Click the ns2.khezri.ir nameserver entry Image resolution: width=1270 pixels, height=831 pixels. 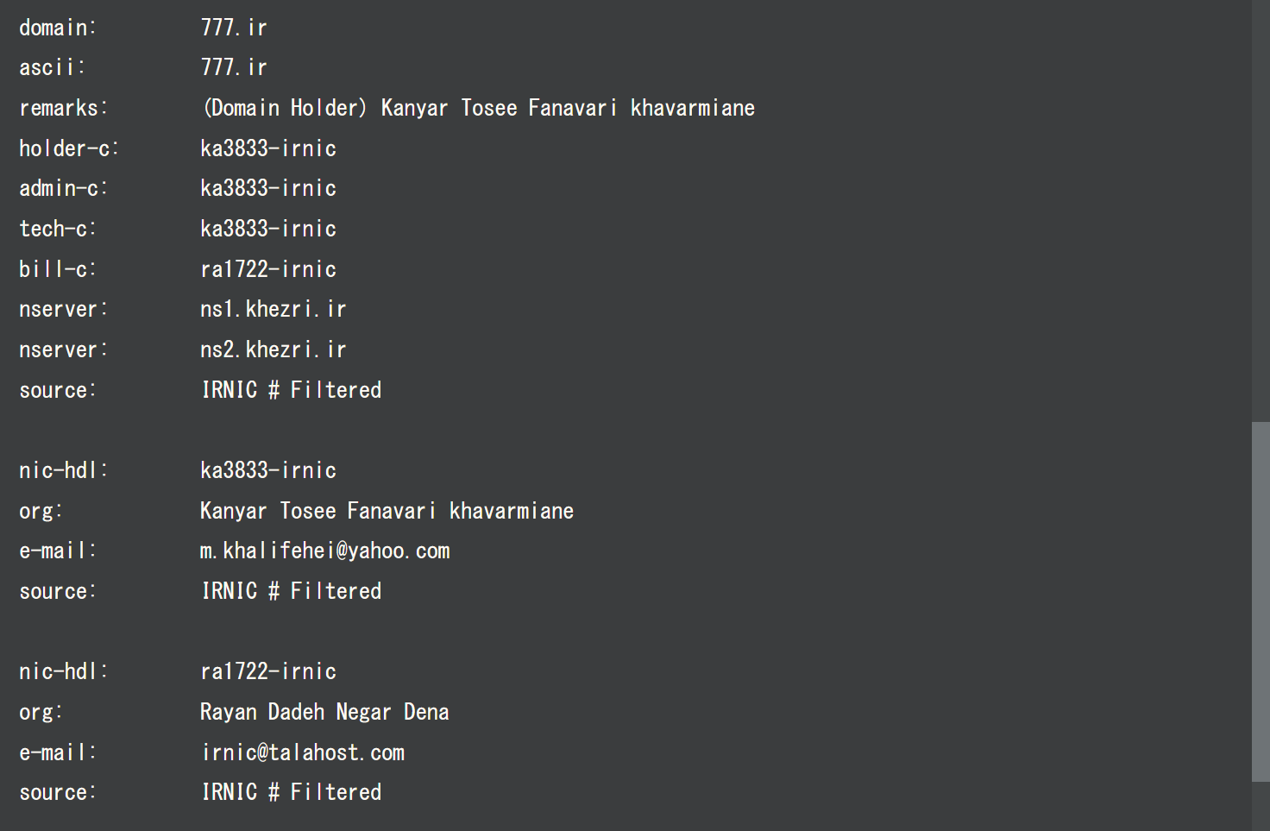click(273, 349)
